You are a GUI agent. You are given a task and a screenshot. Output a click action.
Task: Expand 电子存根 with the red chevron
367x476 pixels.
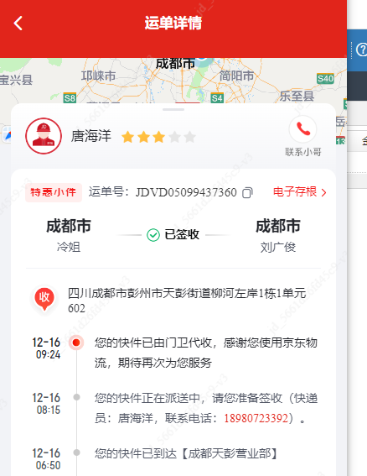[x=323, y=193]
